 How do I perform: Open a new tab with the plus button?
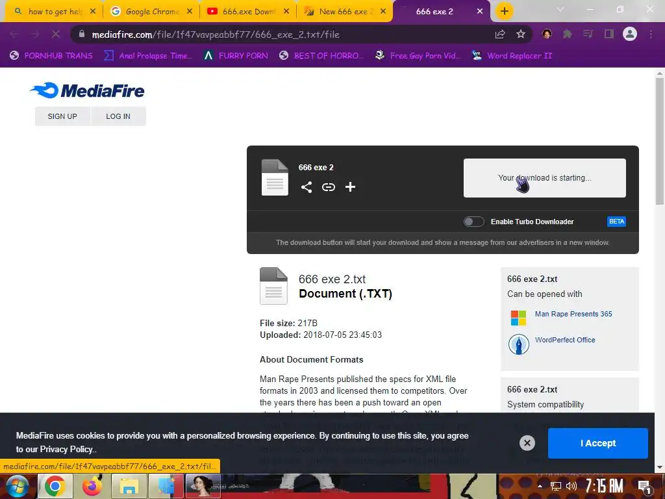click(504, 11)
